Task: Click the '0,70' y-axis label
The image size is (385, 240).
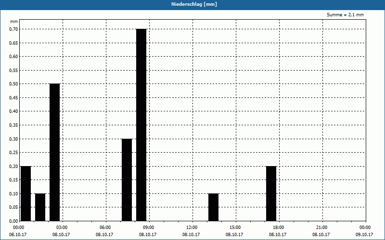Action: coord(13,29)
